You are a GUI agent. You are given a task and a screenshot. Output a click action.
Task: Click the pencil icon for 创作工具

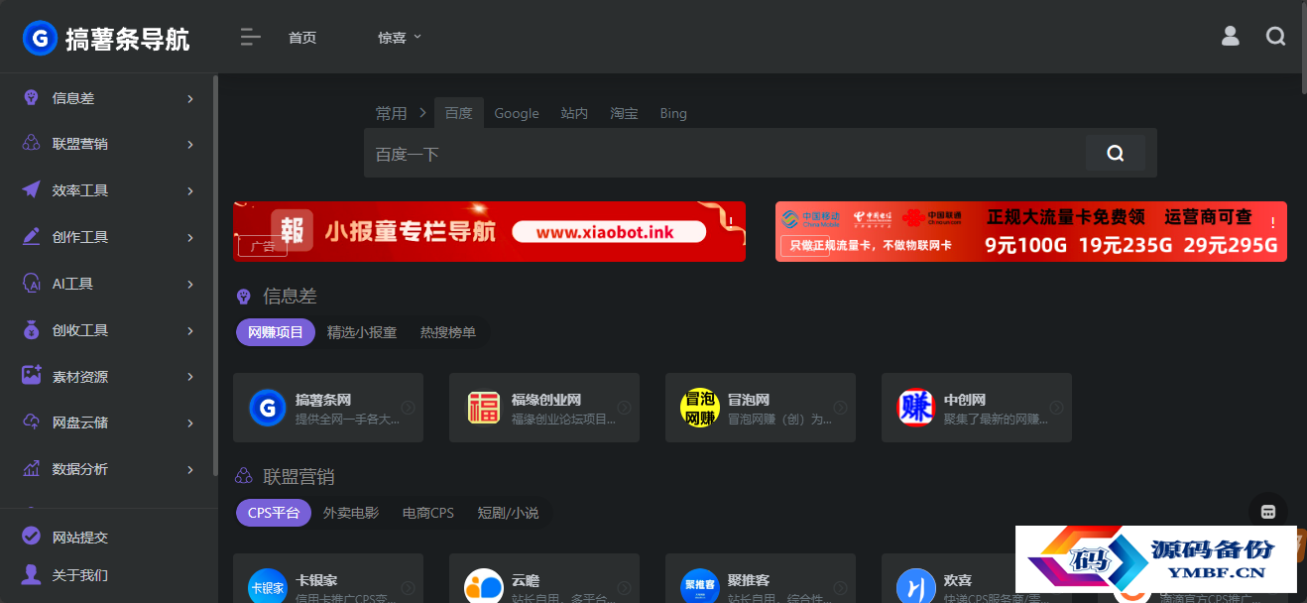[x=31, y=237]
